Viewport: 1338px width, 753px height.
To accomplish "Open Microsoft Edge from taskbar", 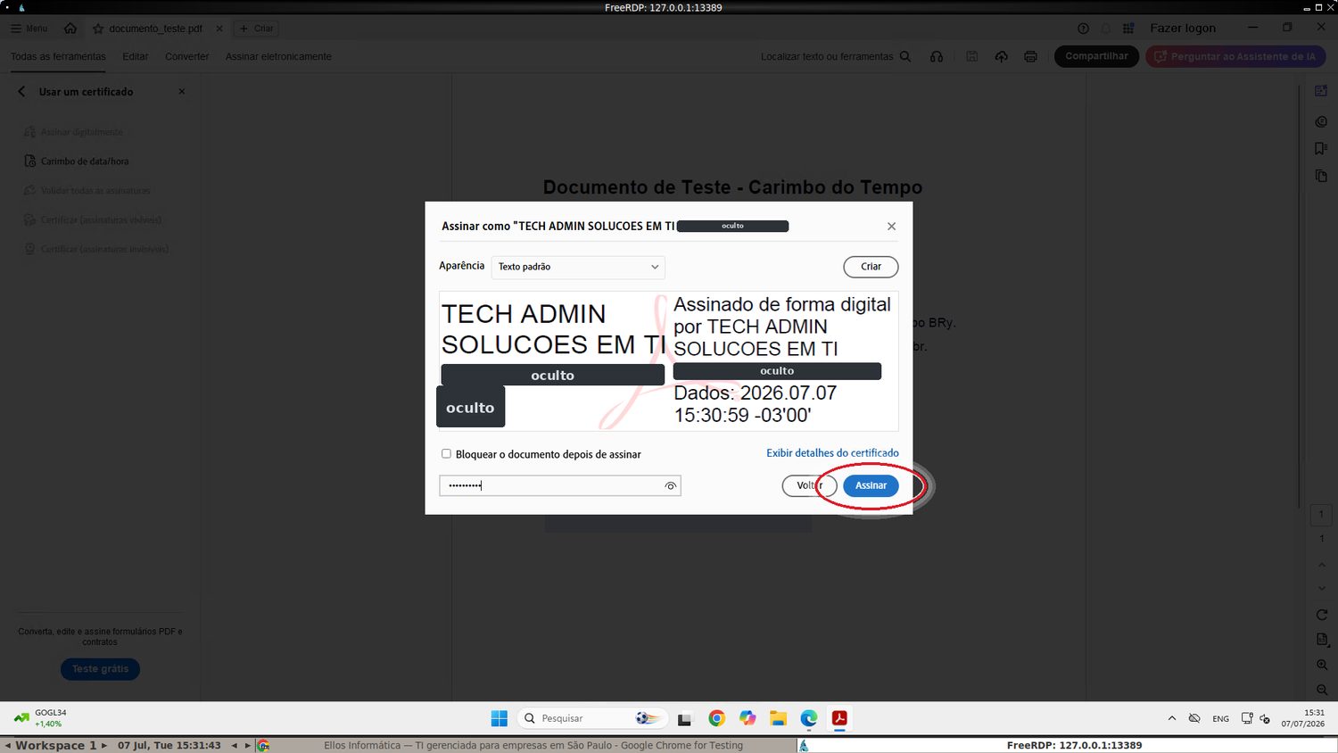I will pyautogui.click(x=809, y=718).
